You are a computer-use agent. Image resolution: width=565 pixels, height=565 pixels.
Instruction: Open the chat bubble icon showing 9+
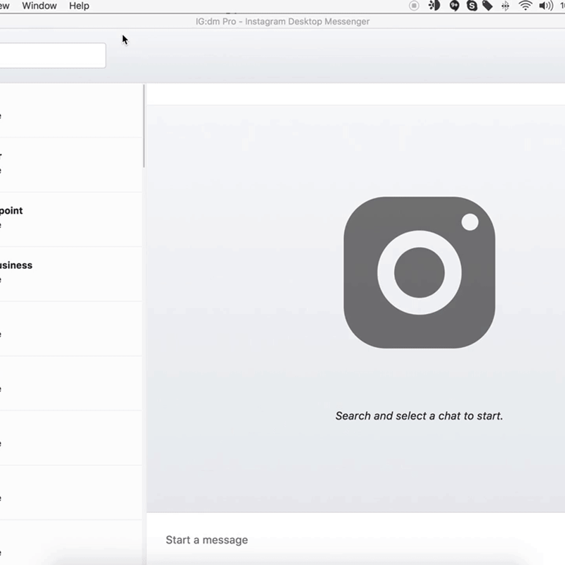[x=454, y=6]
